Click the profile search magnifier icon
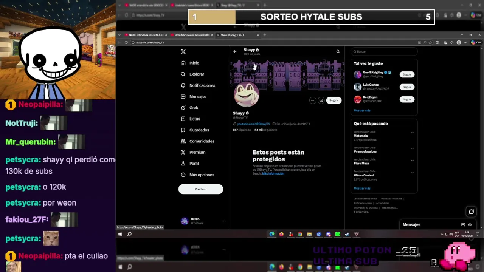Image resolution: width=484 pixels, height=272 pixels. click(338, 51)
